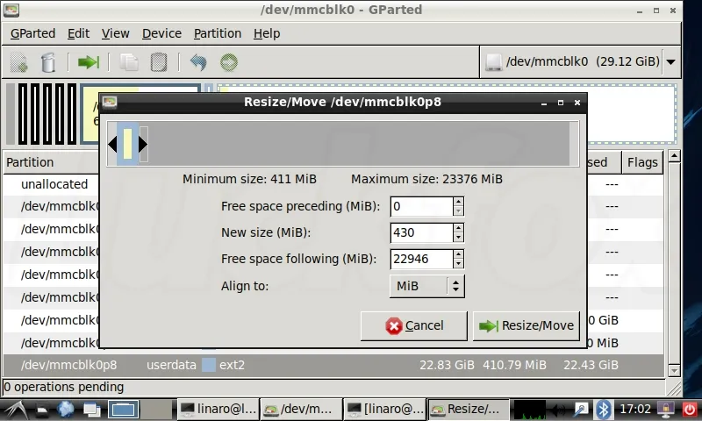Click the GParted window title icon

11,10
